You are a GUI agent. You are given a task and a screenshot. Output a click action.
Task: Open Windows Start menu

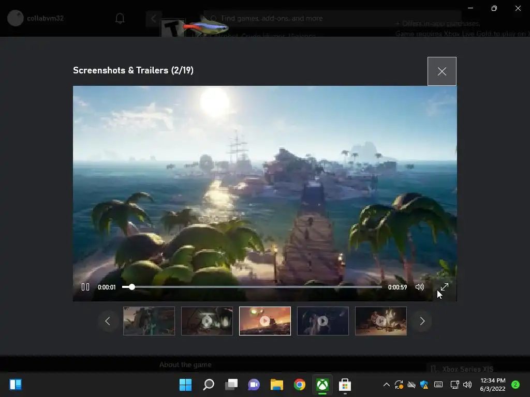pyautogui.click(x=185, y=385)
